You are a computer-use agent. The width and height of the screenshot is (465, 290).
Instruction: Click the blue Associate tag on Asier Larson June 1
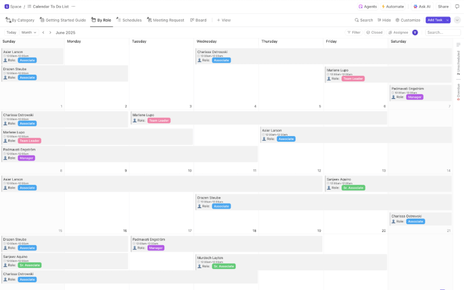(27, 60)
